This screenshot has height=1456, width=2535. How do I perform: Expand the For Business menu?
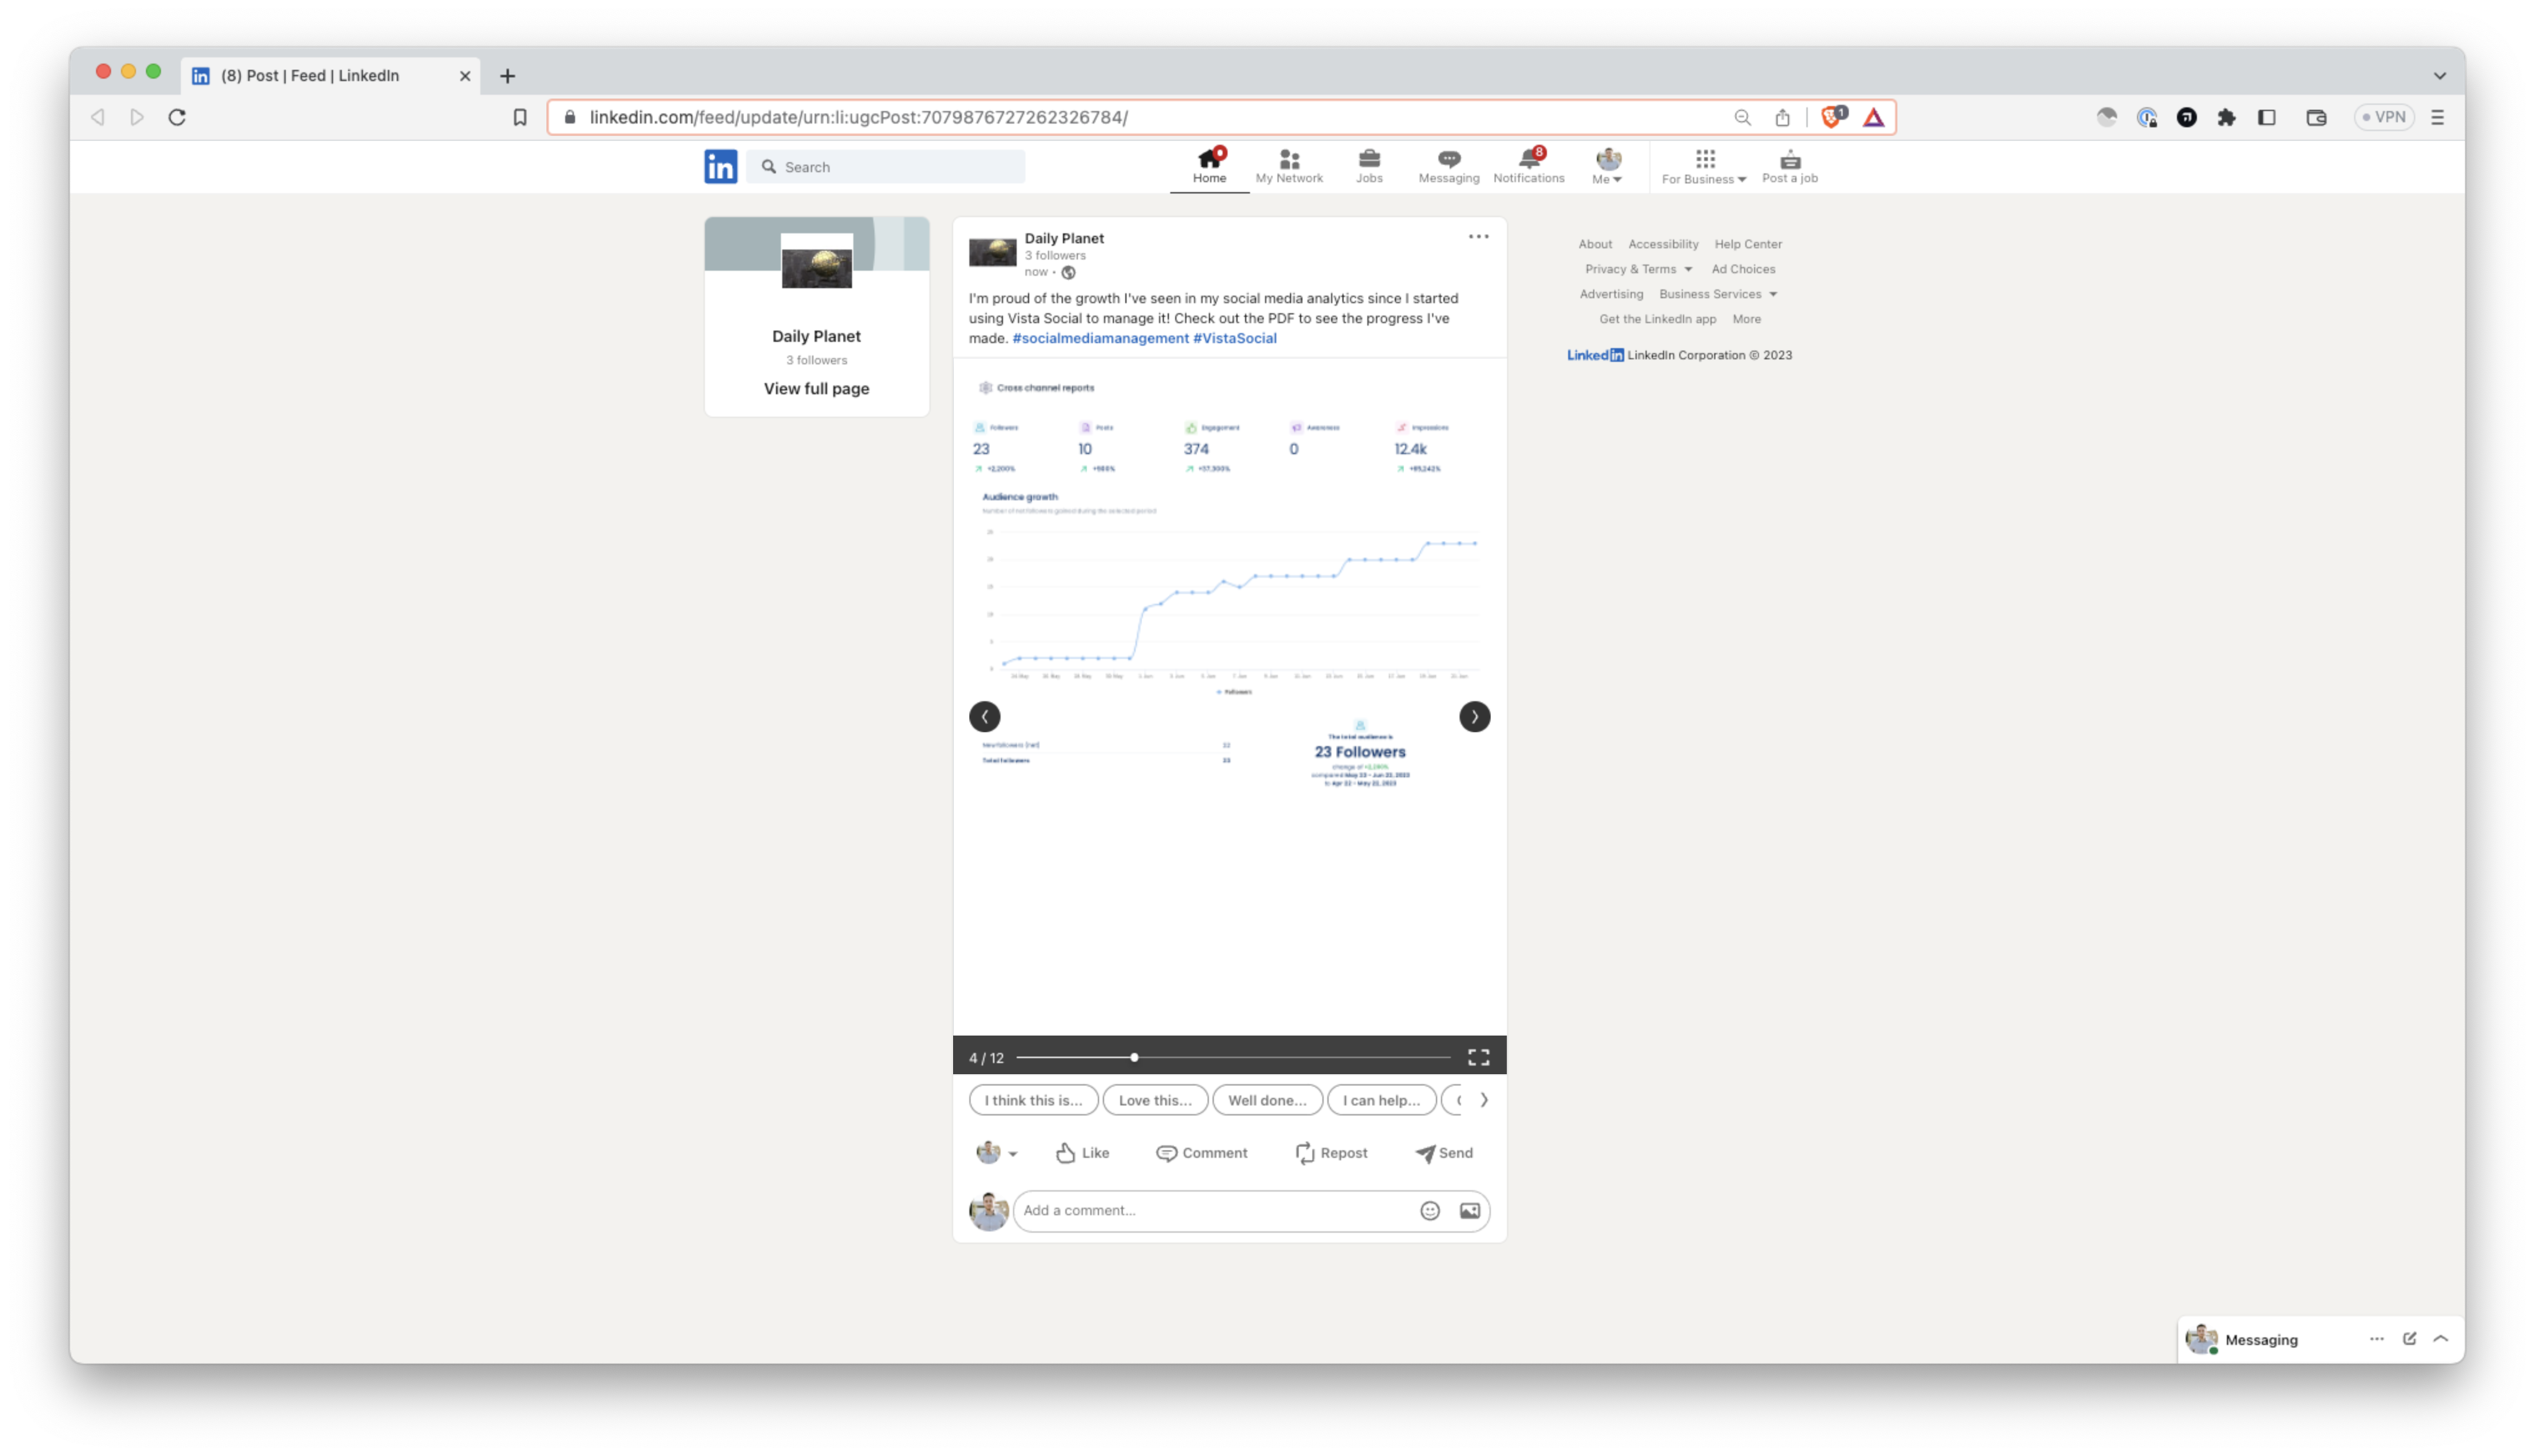[x=1704, y=166]
